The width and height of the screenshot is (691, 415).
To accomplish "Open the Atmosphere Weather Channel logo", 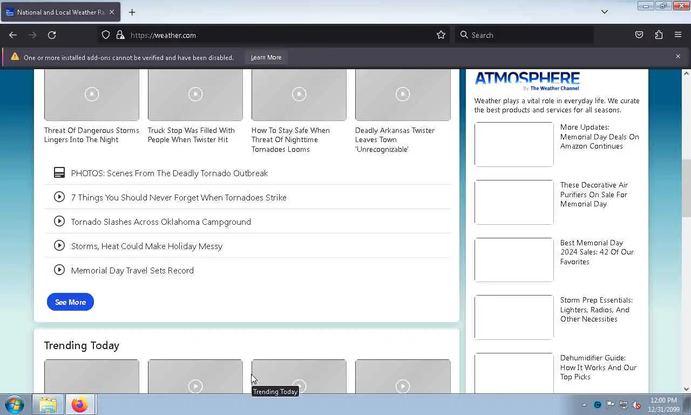I will [x=527, y=81].
